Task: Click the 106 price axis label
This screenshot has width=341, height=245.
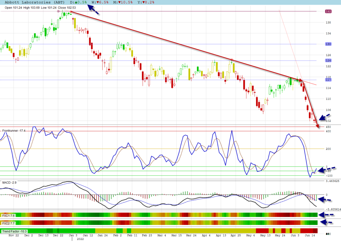Action: [x=328, y=110]
